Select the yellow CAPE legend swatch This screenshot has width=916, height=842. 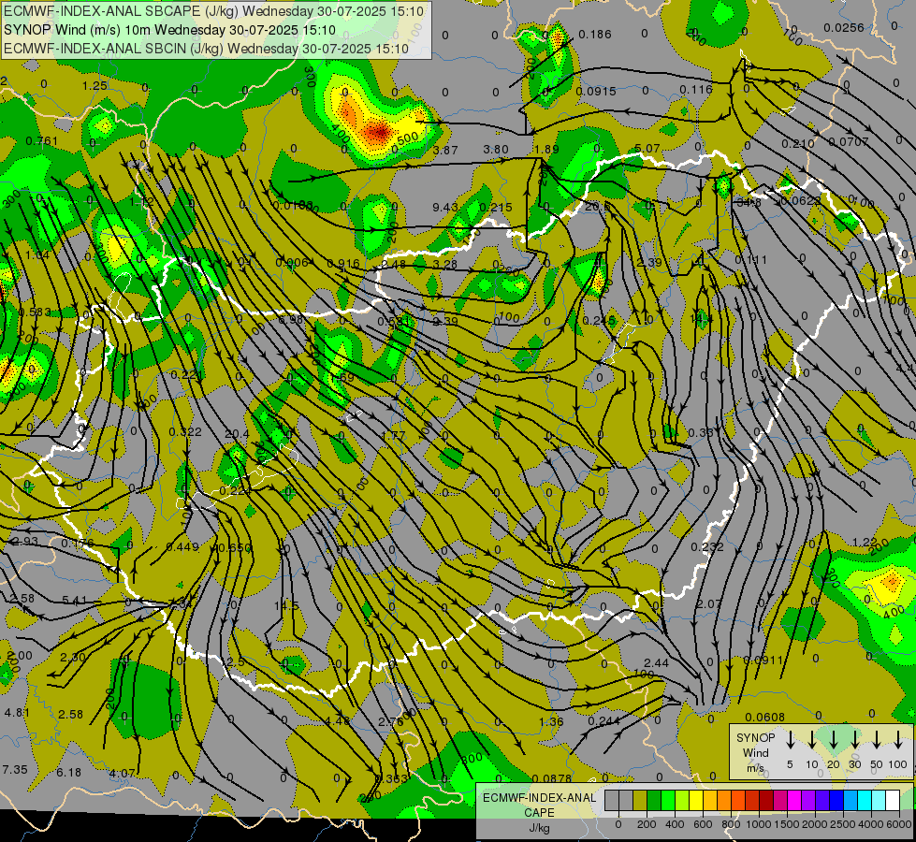pyautogui.click(x=696, y=800)
